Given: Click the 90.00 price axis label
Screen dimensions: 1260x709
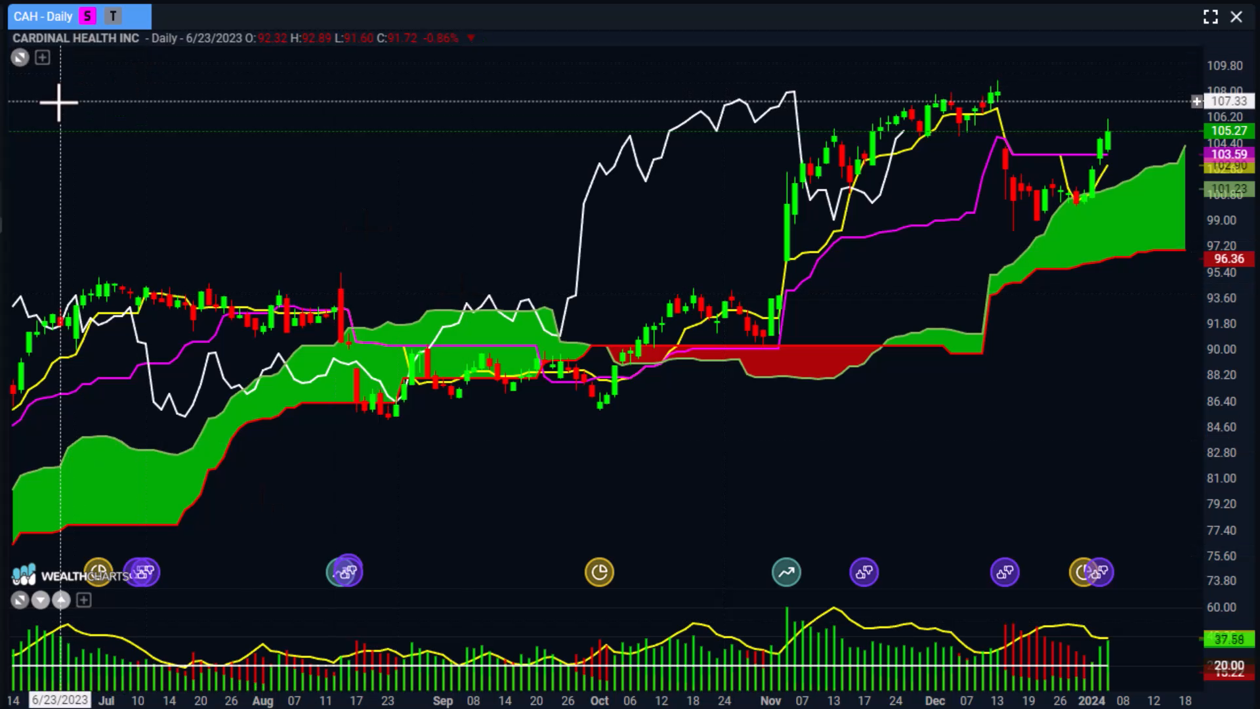Looking at the screenshot, I should [x=1221, y=349].
